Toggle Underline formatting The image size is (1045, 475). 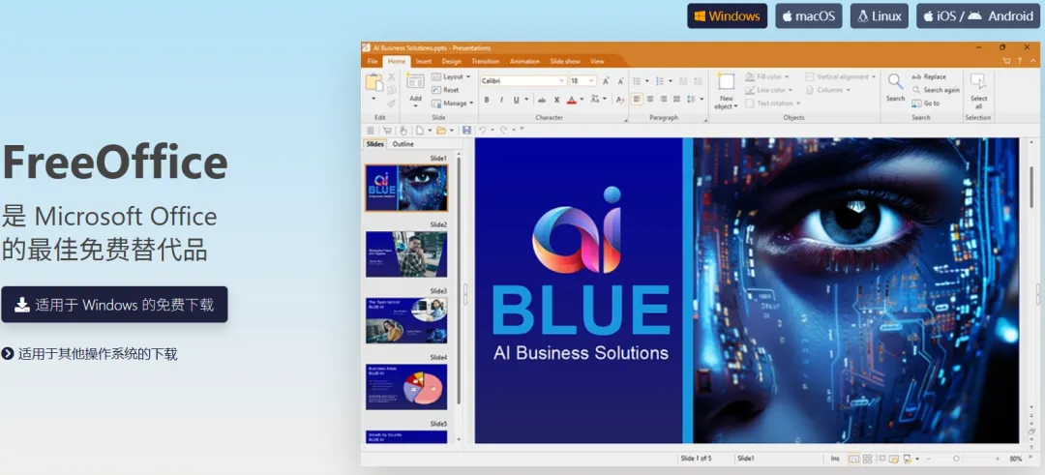tap(516, 100)
